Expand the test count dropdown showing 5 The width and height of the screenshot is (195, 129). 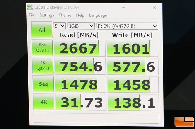coord(59,26)
